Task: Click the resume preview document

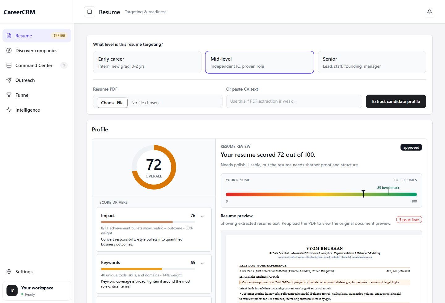Action: pos(324,269)
